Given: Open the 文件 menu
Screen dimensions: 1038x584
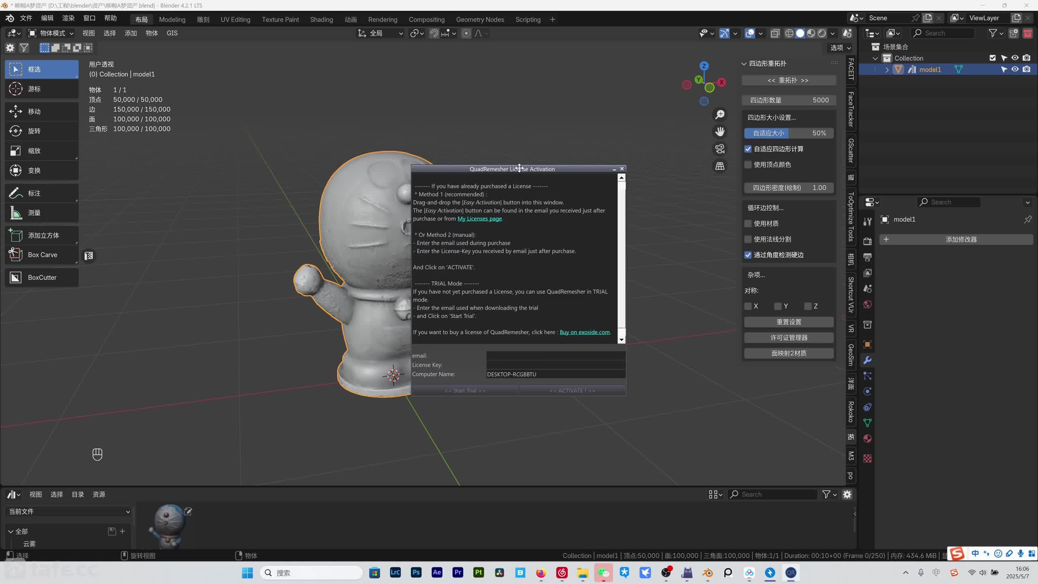Looking at the screenshot, I should click(x=26, y=18).
